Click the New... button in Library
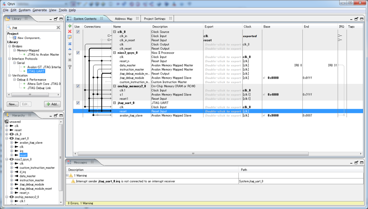 point(13,104)
